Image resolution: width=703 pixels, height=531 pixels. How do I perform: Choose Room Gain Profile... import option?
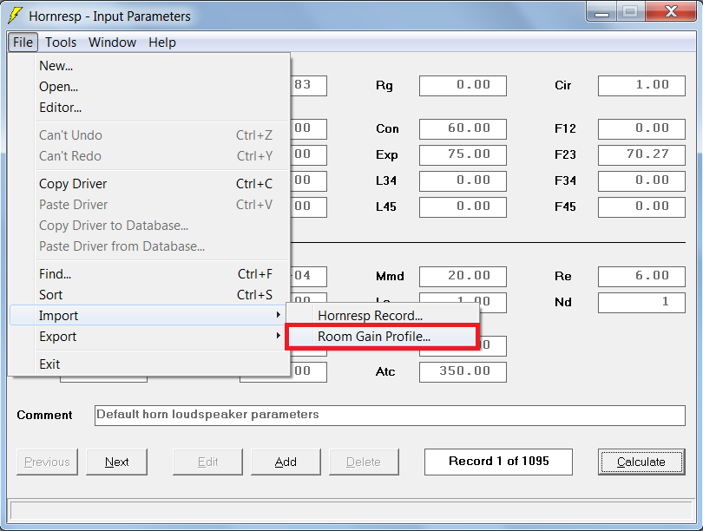coord(383,337)
